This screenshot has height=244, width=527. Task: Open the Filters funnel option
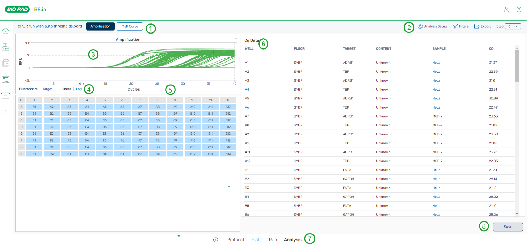[460, 26]
